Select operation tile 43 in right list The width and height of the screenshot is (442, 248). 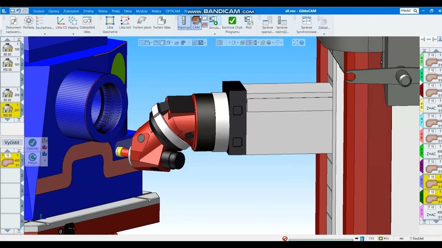431,60
